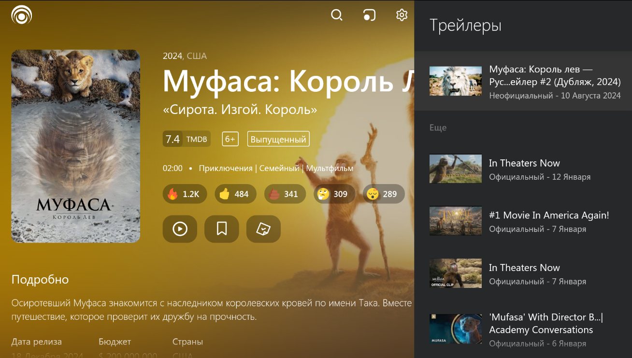Click the Дата релиза label
Image resolution: width=632 pixels, height=358 pixels.
(37, 342)
